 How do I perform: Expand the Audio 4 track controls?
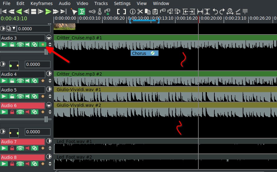[49, 74]
